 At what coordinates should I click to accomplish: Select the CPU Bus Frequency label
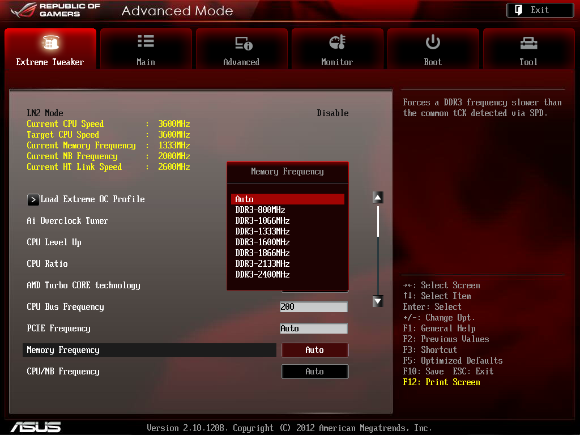[x=65, y=306]
